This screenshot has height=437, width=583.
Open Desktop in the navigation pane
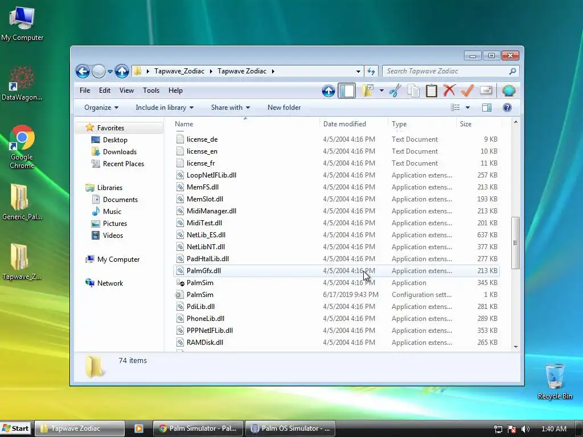pyautogui.click(x=115, y=140)
